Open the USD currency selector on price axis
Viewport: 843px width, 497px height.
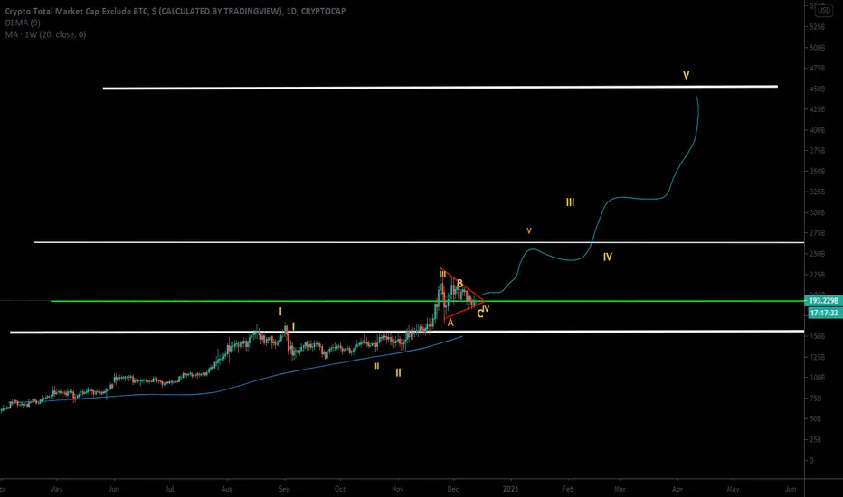(824, 10)
